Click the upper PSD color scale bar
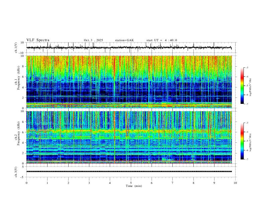 coord(242,86)
